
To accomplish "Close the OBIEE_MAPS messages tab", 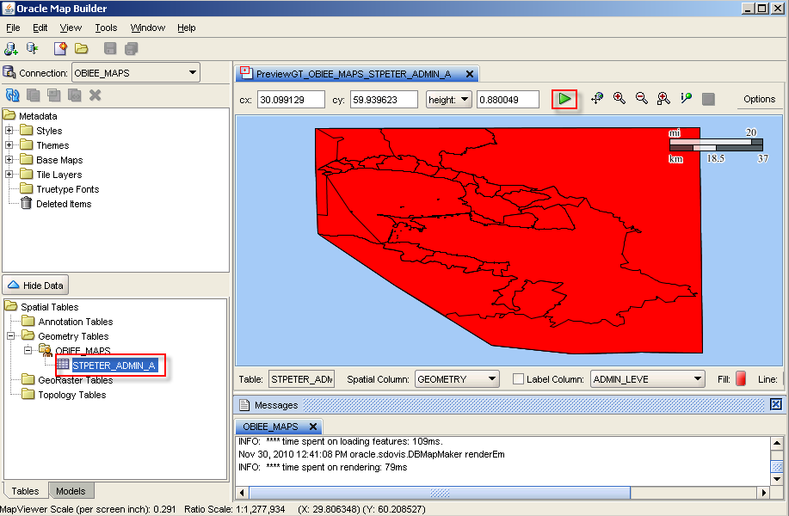I will tap(313, 426).
